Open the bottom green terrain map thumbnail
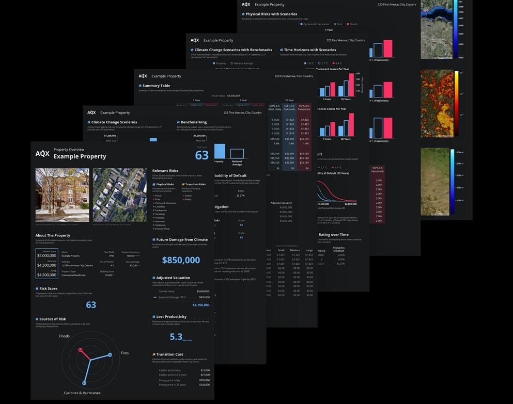This screenshot has width=513, height=404. click(x=435, y=182)
